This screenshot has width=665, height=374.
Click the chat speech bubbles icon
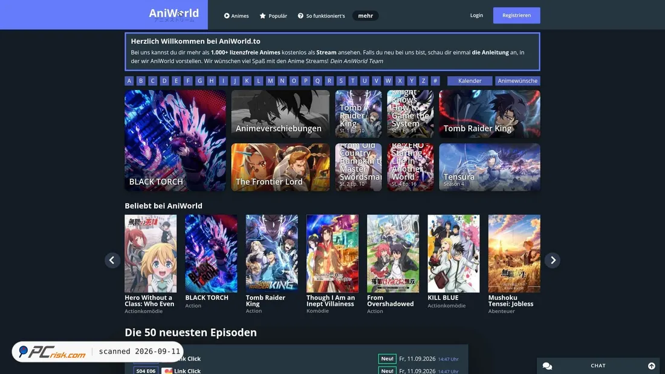(x=547, y=366)
